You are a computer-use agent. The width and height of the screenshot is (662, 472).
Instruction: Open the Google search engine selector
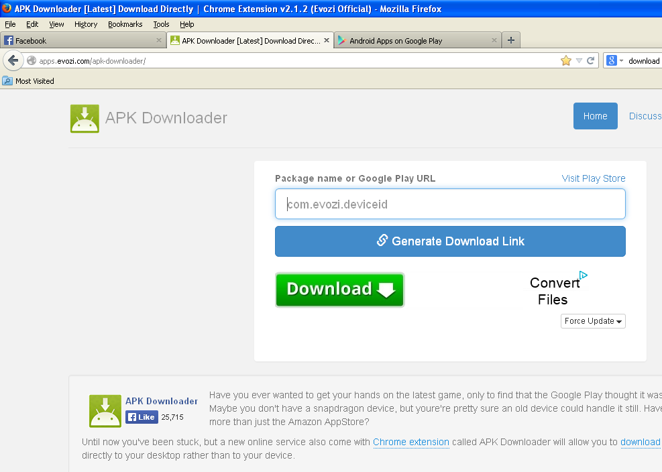click(614, 61)
